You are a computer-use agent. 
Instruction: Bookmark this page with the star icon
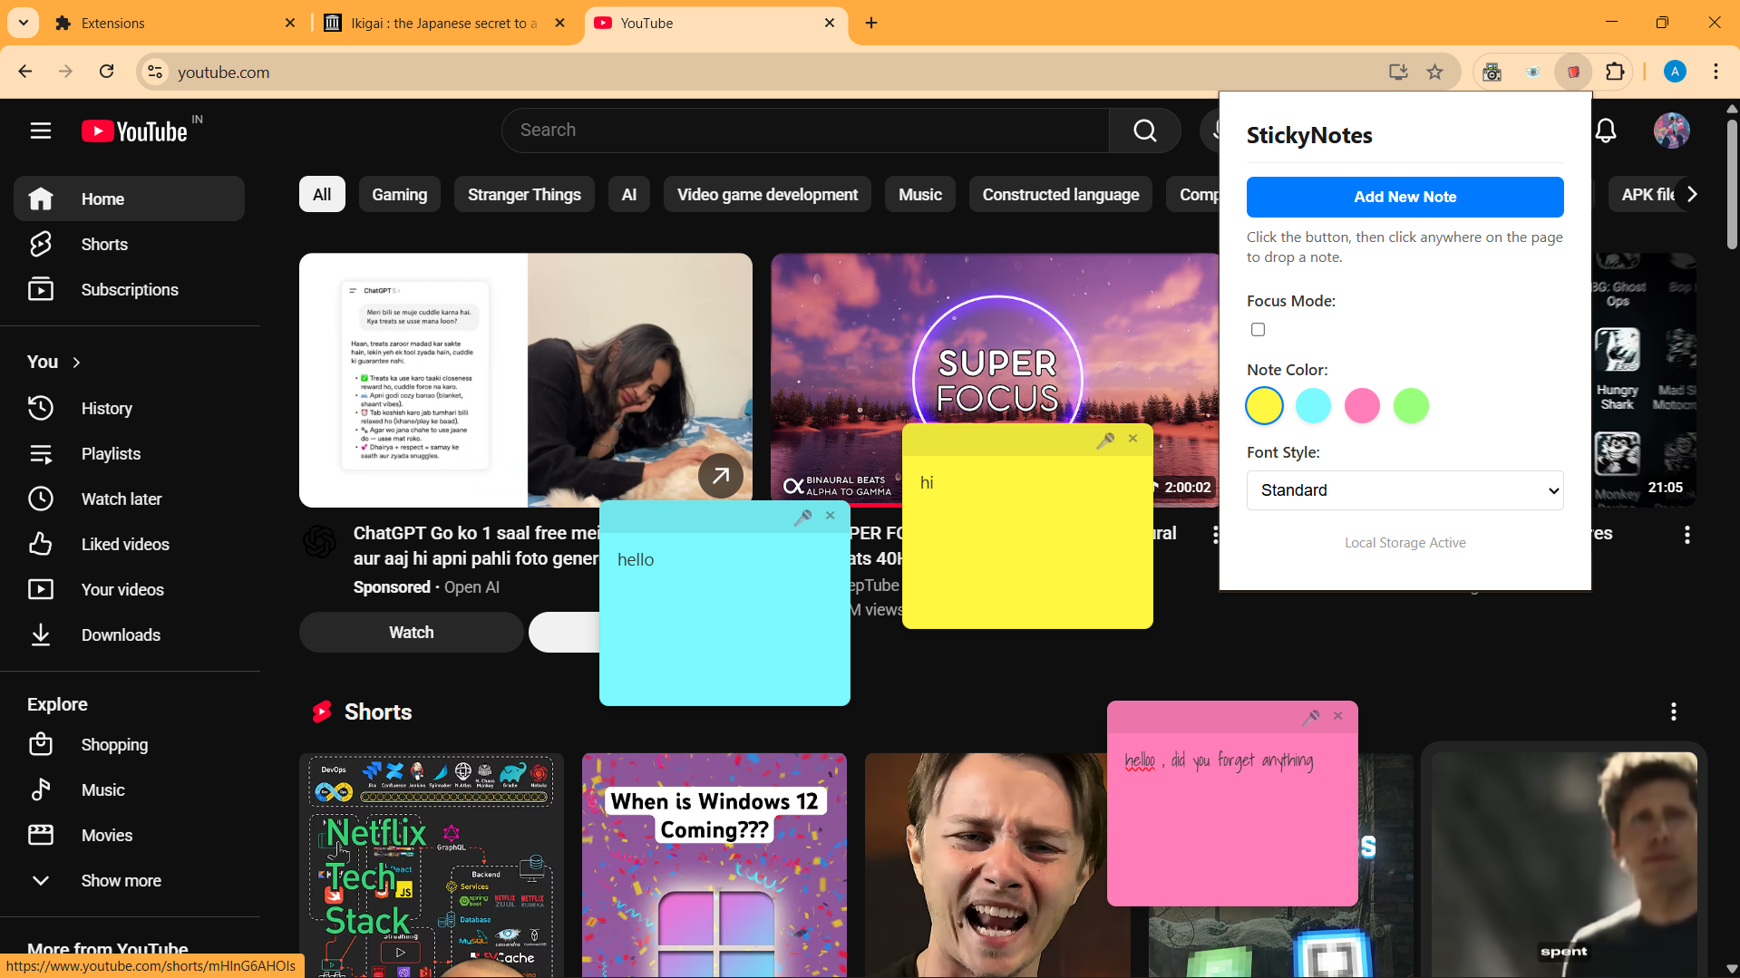point(1434,73)
